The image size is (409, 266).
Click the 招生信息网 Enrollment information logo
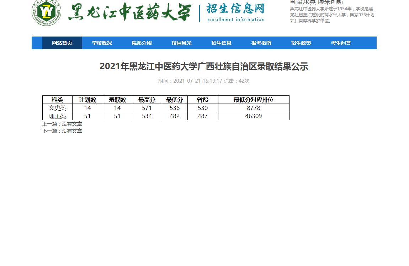pos(235,12)
